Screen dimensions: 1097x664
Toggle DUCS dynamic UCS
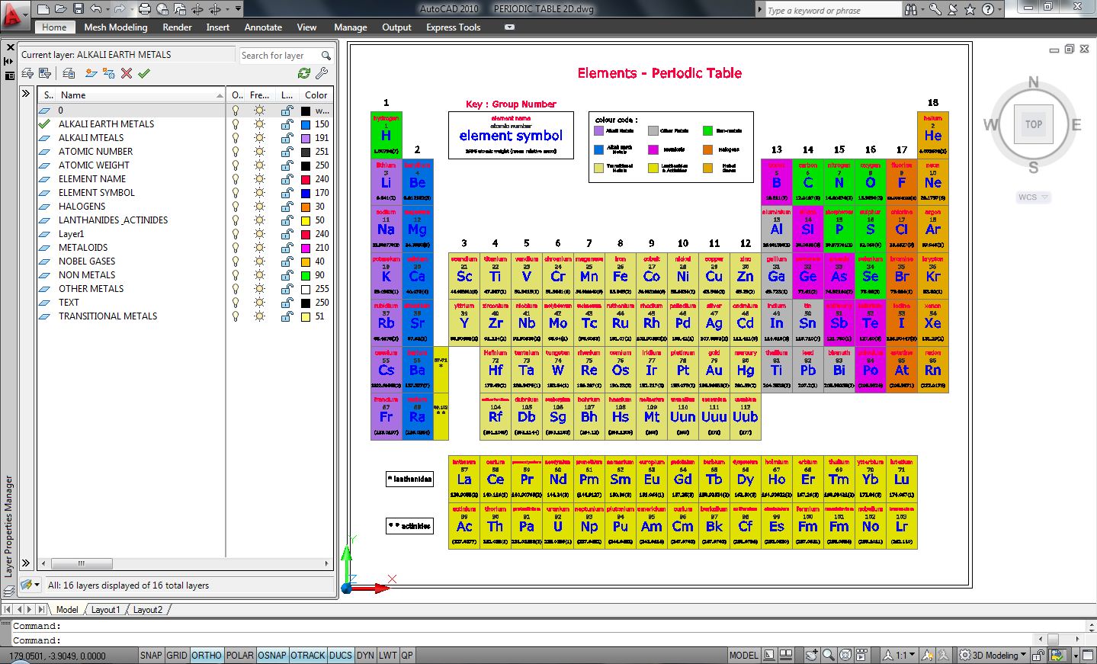(341, 655)
